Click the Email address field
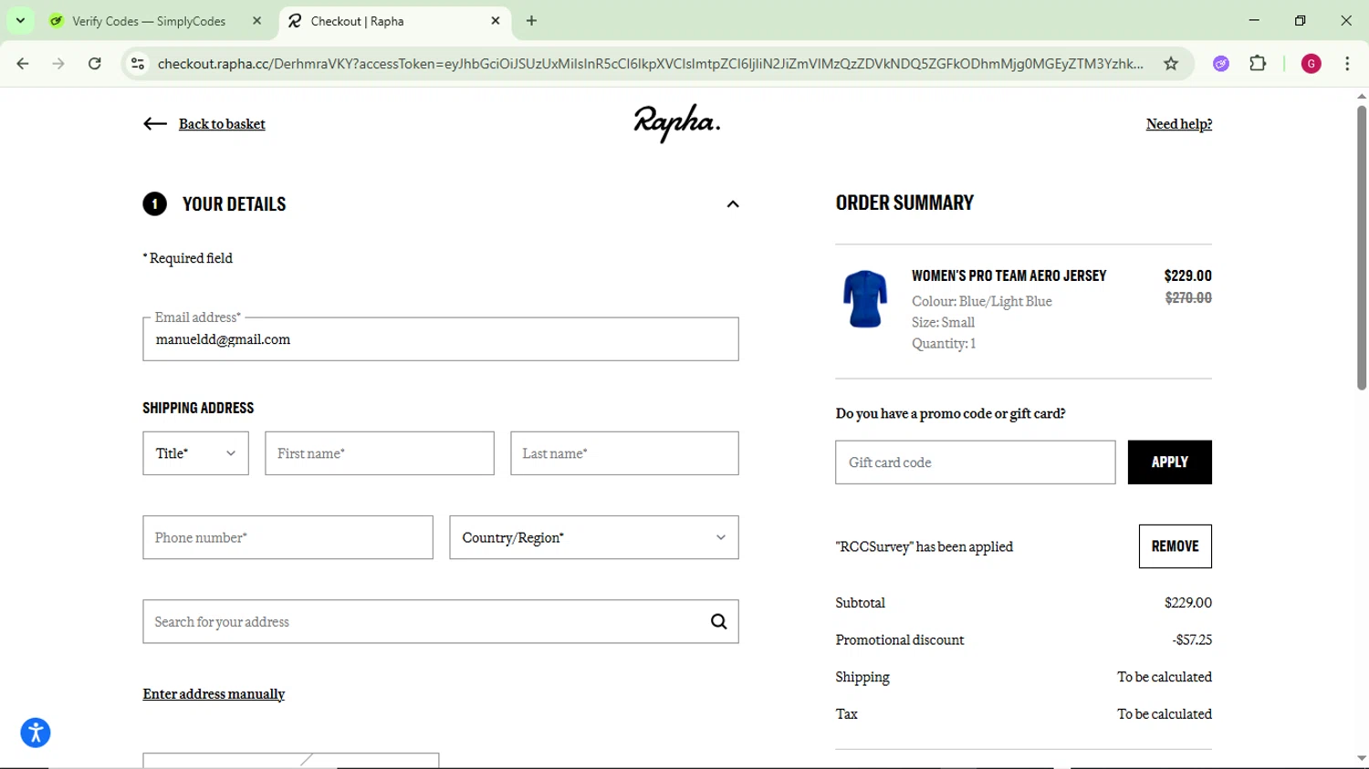This screenshot has height=769, width=1369. click(x=441, y=339)
